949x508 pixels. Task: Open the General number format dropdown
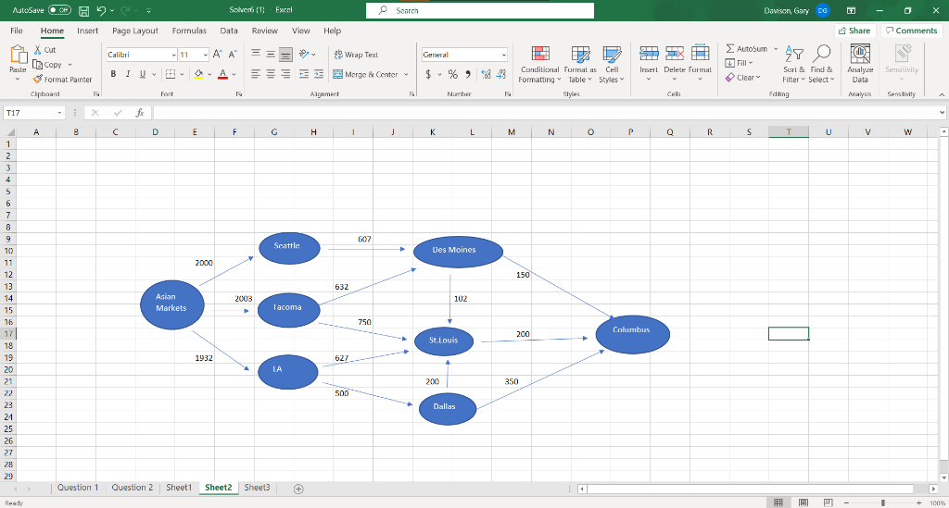coord(503,56)
